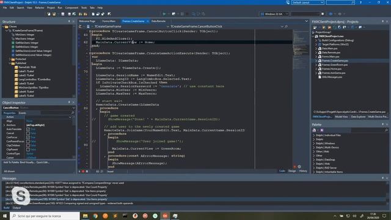Expand Delphi | Individual Files palette category
The height and width of the screenshot is (220, 391).
pyautogui.click(x=314, y=135)
